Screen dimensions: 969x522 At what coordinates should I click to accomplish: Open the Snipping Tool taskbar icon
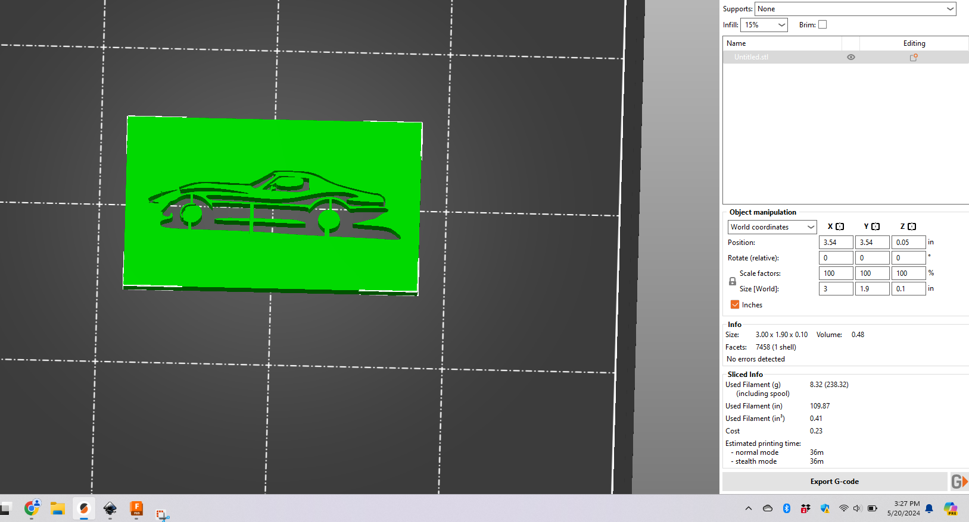163,514
